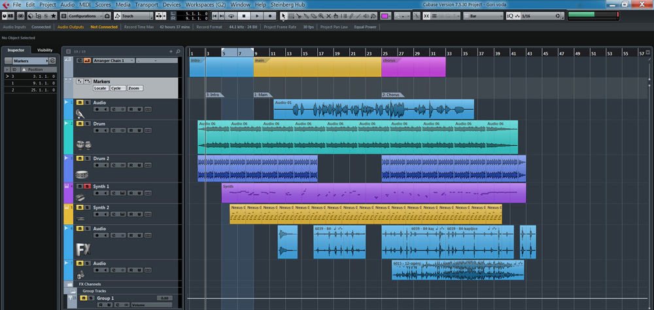Mute the Group 1 track
Screen dimensions: 654x310
point(82,298)
